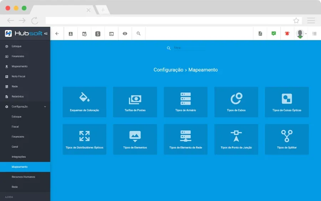Viewport: 321px width, 201px height.
Task: Click the browser back arrow
Action: (10, 20)
